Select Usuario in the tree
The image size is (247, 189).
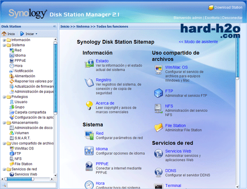click(x=21, y=102)
